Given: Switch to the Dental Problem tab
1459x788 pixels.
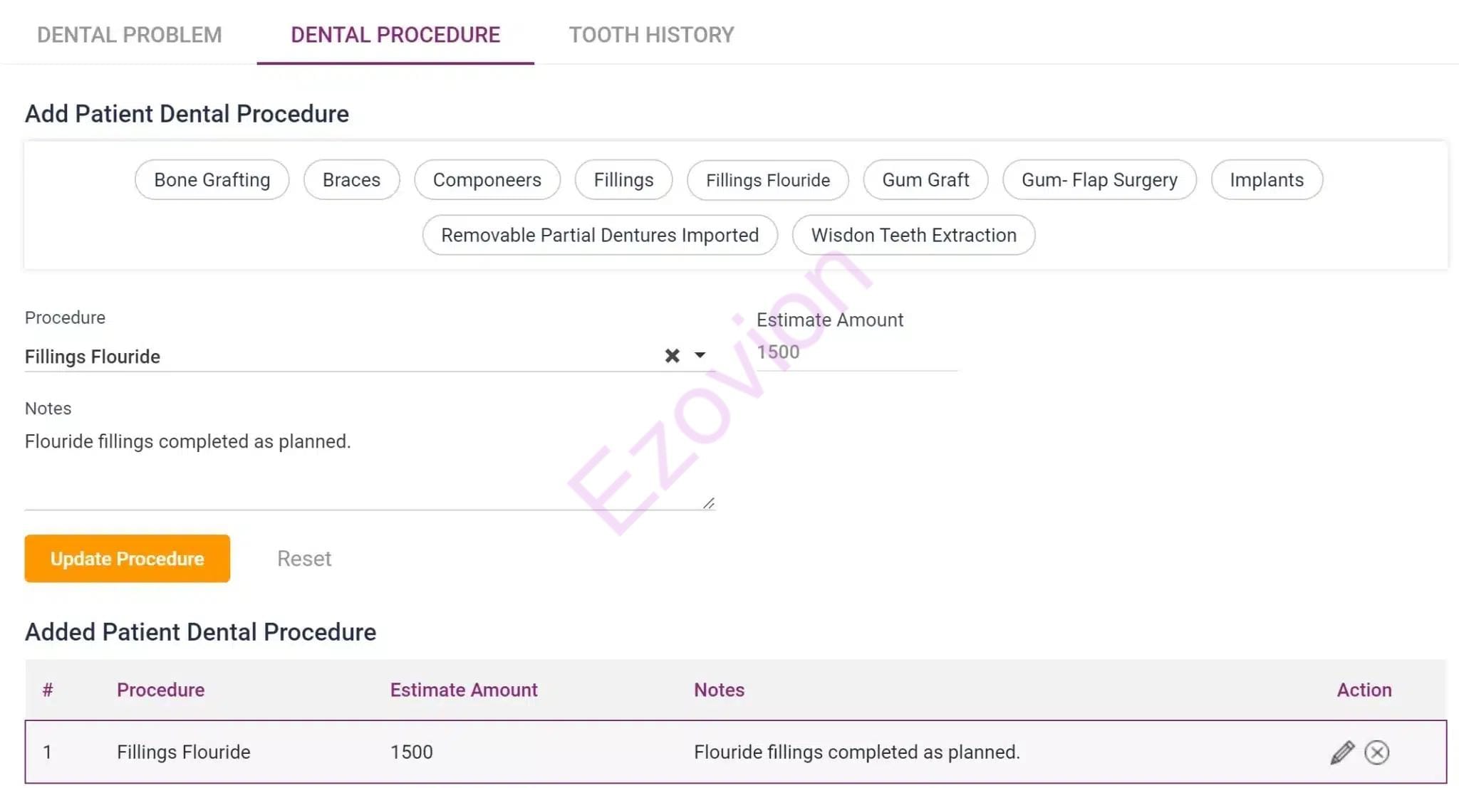Looking at the screenshot, I should point(129,35).
